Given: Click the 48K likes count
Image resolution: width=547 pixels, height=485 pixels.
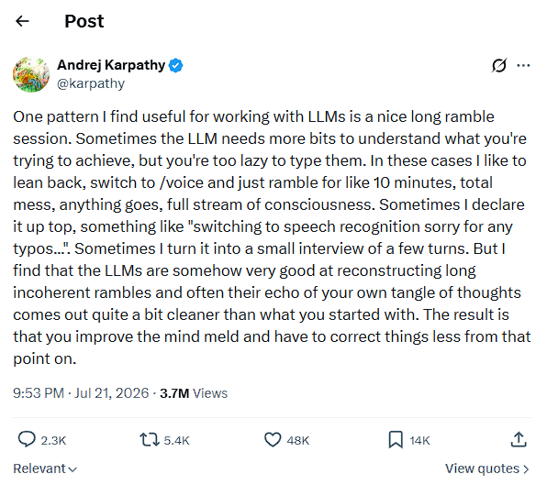Looking at the screenshot, I should pos(298,441).
